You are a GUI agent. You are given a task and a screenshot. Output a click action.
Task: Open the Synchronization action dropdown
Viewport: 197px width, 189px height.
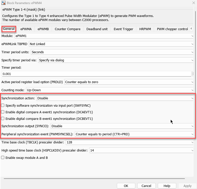pos(115,98)
